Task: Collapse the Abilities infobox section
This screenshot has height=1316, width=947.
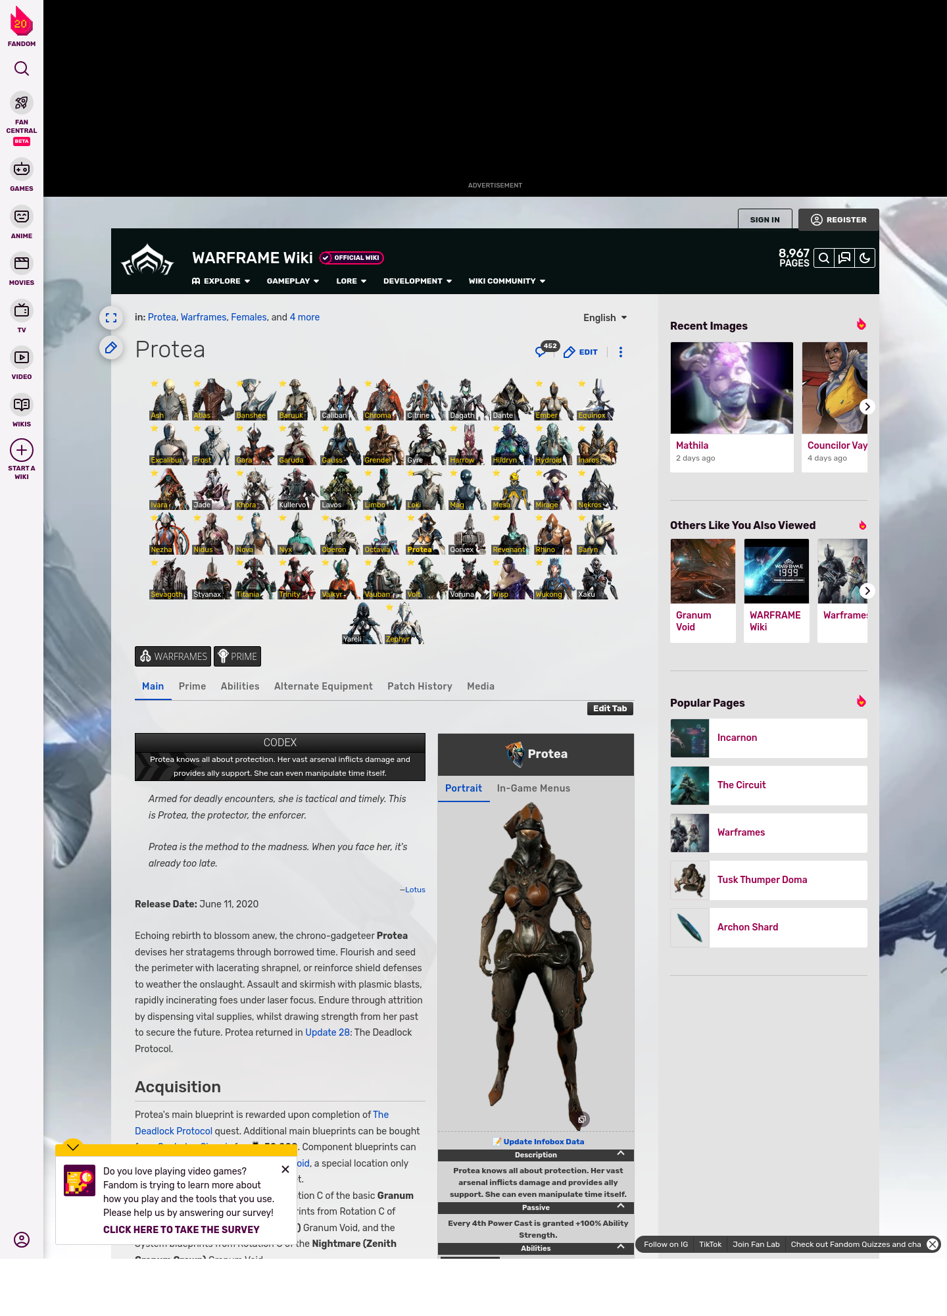Action: [x=620, y=1247]
